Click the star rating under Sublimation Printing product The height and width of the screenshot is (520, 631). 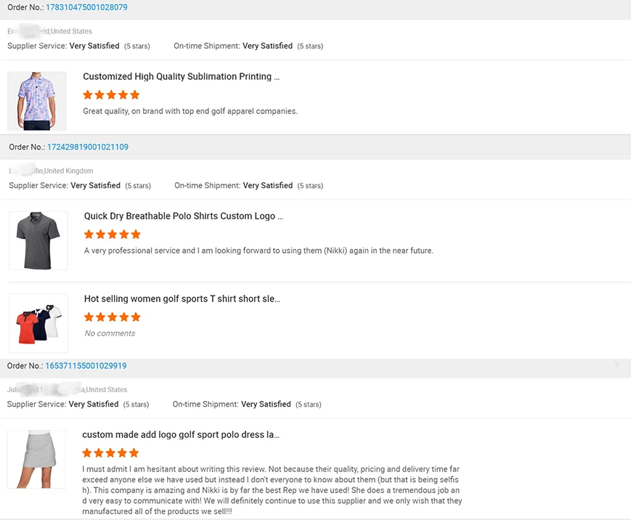pos(111,94)
